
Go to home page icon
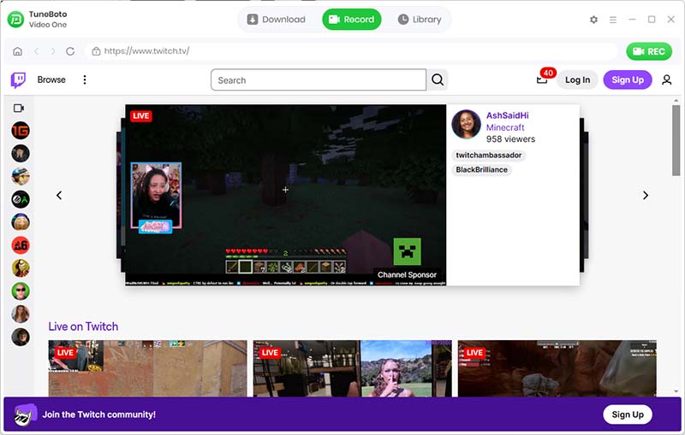pos(17,51)
